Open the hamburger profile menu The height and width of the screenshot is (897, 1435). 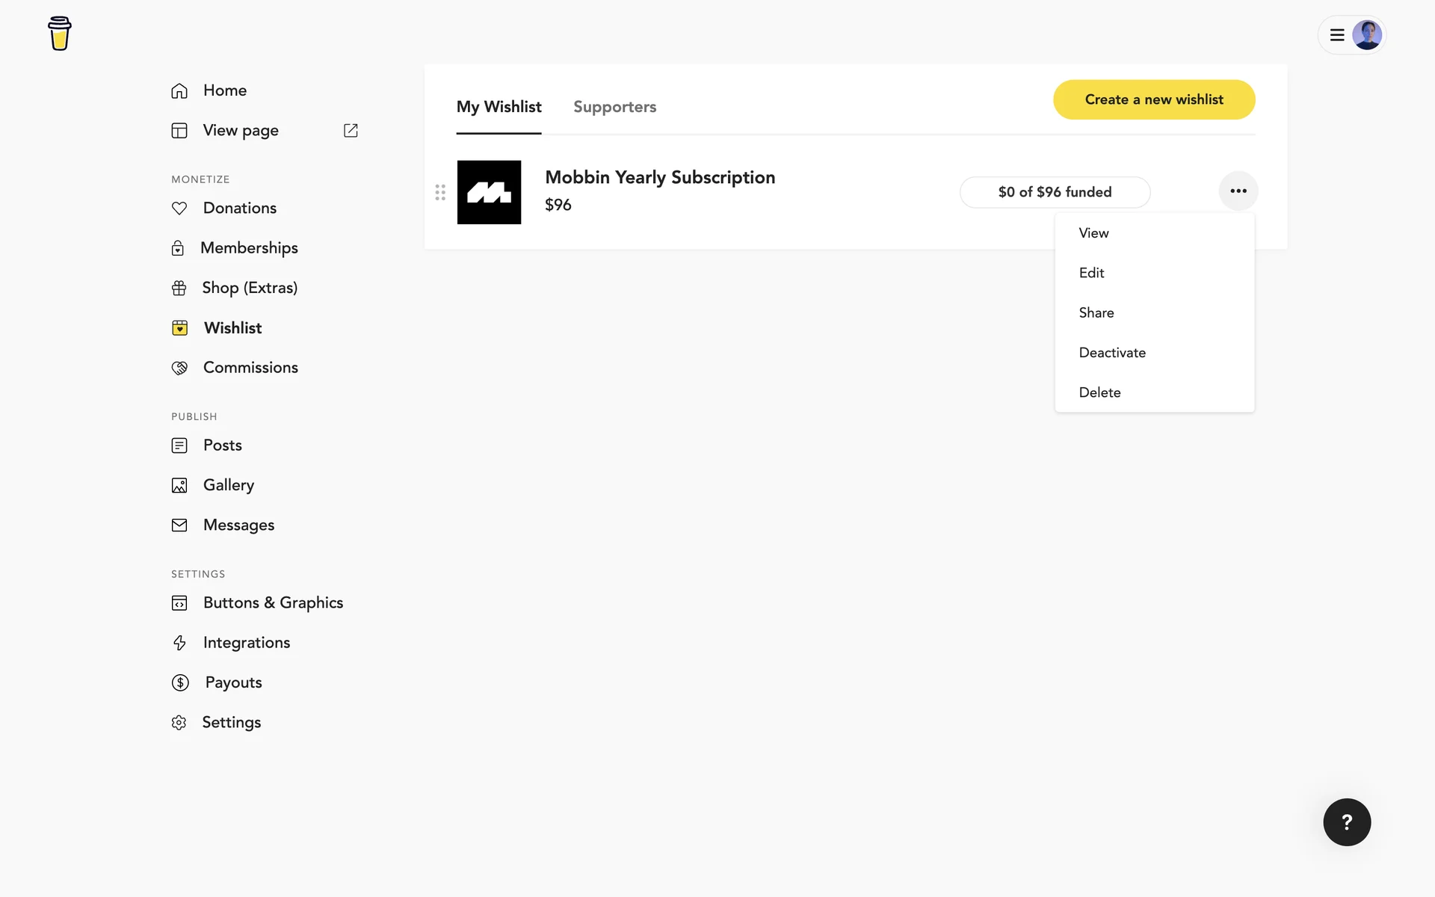point(1337,35)
